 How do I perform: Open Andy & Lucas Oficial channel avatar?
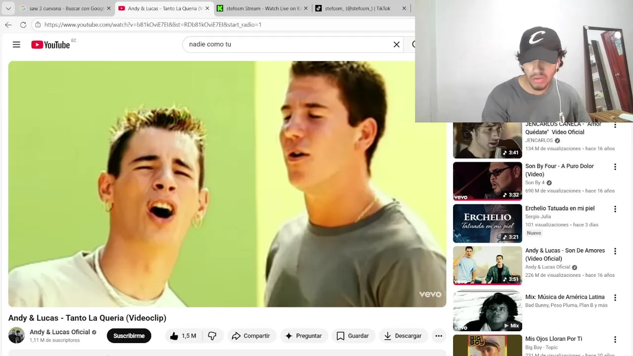(16, 335)
